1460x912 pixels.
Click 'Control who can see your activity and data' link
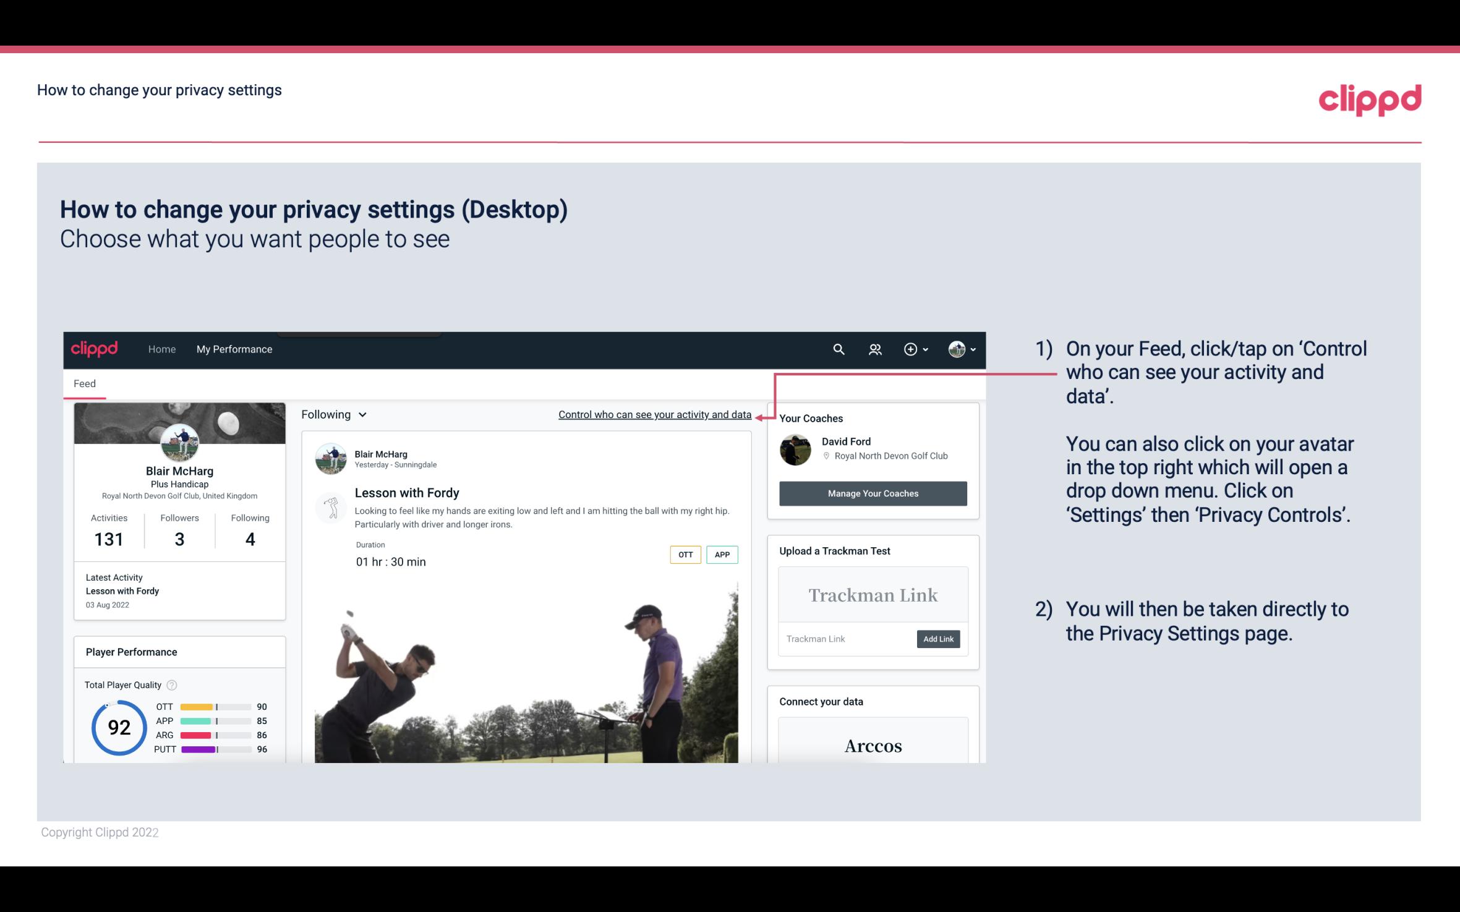654,413
